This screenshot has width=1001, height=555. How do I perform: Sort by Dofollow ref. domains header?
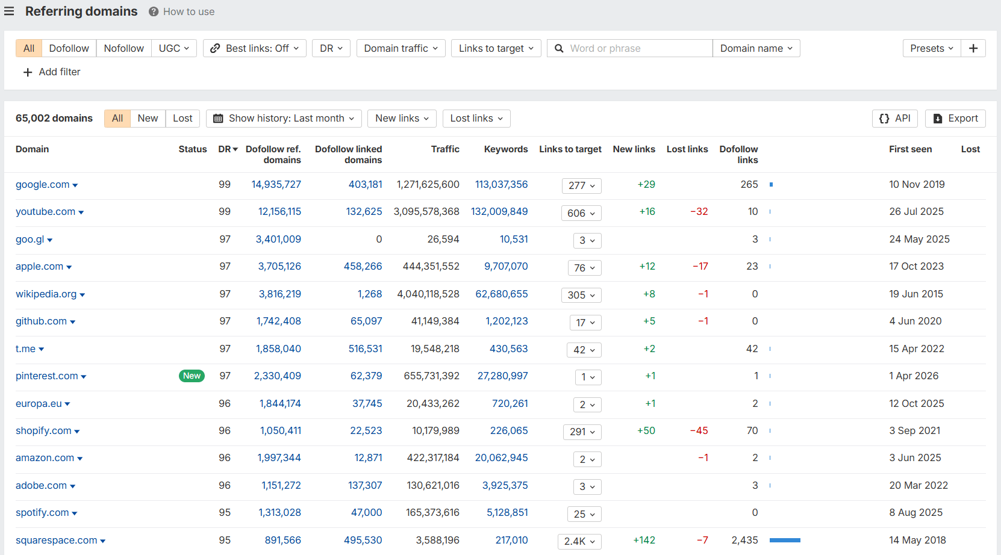[x=273, y=155]
